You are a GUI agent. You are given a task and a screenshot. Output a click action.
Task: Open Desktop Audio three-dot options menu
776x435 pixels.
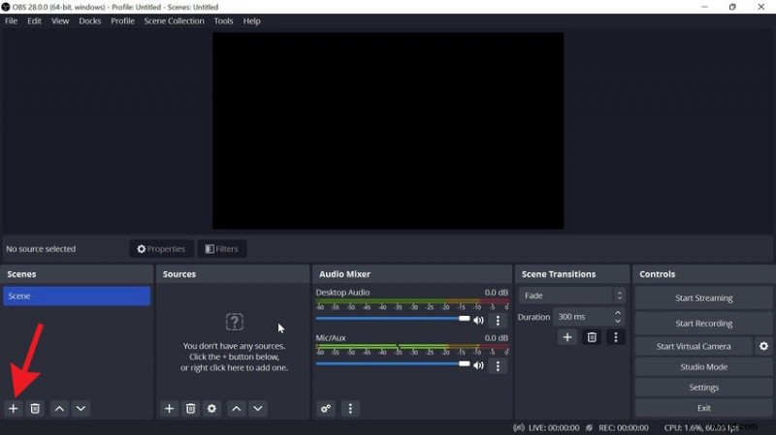point(499,321)
